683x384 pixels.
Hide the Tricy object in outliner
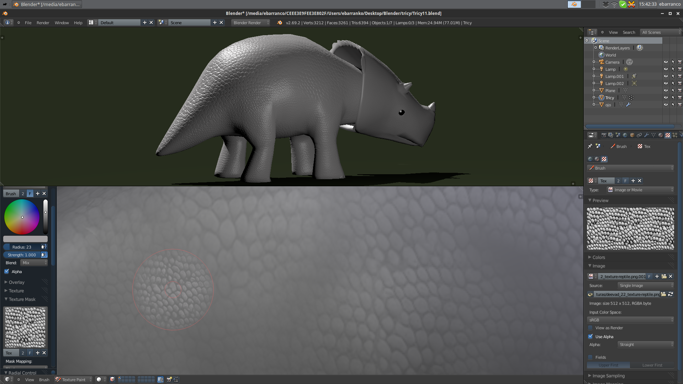tap(666, 97)
